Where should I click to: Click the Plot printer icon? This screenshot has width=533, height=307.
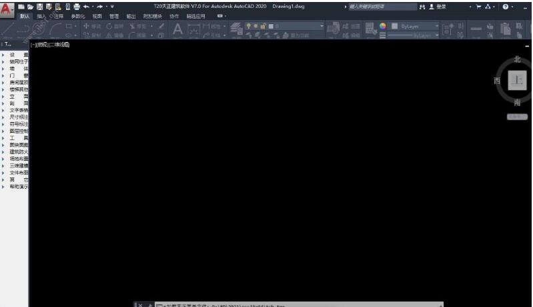click(77, 6)
